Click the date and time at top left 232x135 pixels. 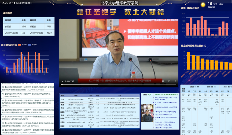point(17,3)
